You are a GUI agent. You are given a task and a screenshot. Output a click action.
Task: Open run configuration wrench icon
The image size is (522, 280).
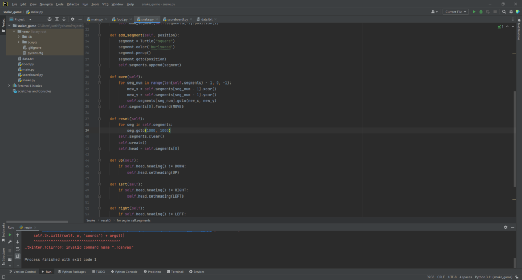(10, 242)
